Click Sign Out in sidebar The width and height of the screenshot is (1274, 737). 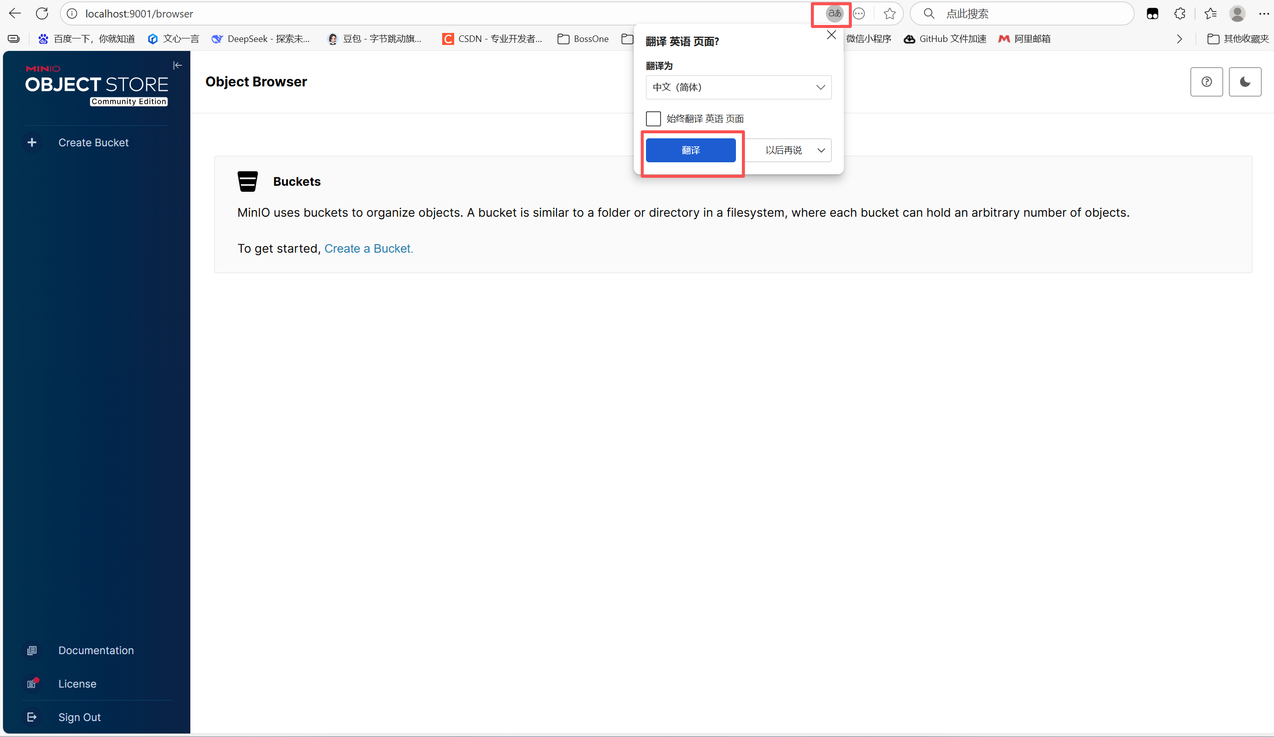79,717
